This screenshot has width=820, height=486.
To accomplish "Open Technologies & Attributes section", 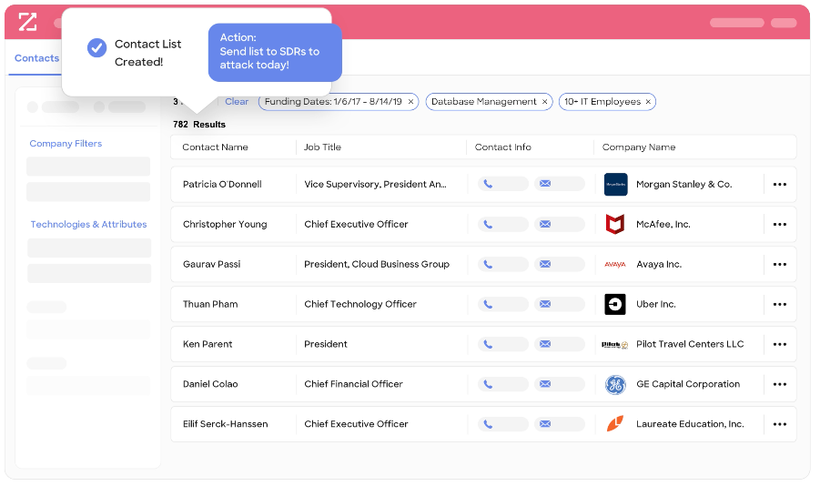I will pyautogui.click(x=88, y=225).
